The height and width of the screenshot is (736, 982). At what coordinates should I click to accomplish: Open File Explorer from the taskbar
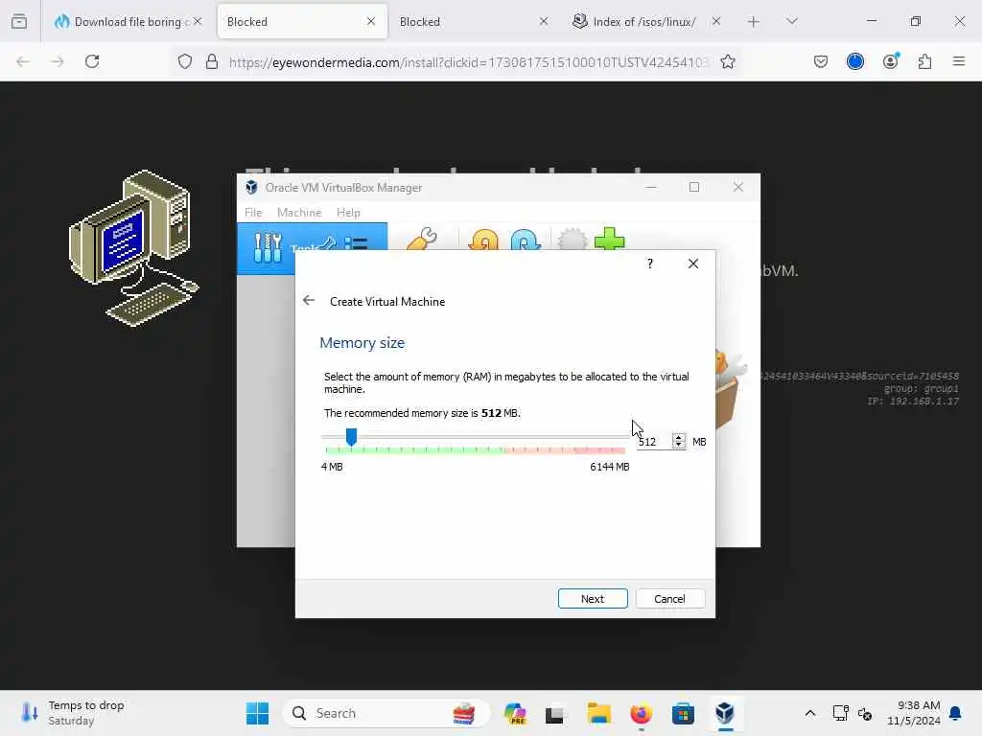(x=598, y=713)
